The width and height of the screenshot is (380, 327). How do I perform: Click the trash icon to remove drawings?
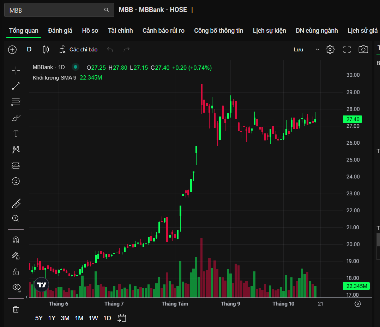pyautogui.click(x=16, y=309)
